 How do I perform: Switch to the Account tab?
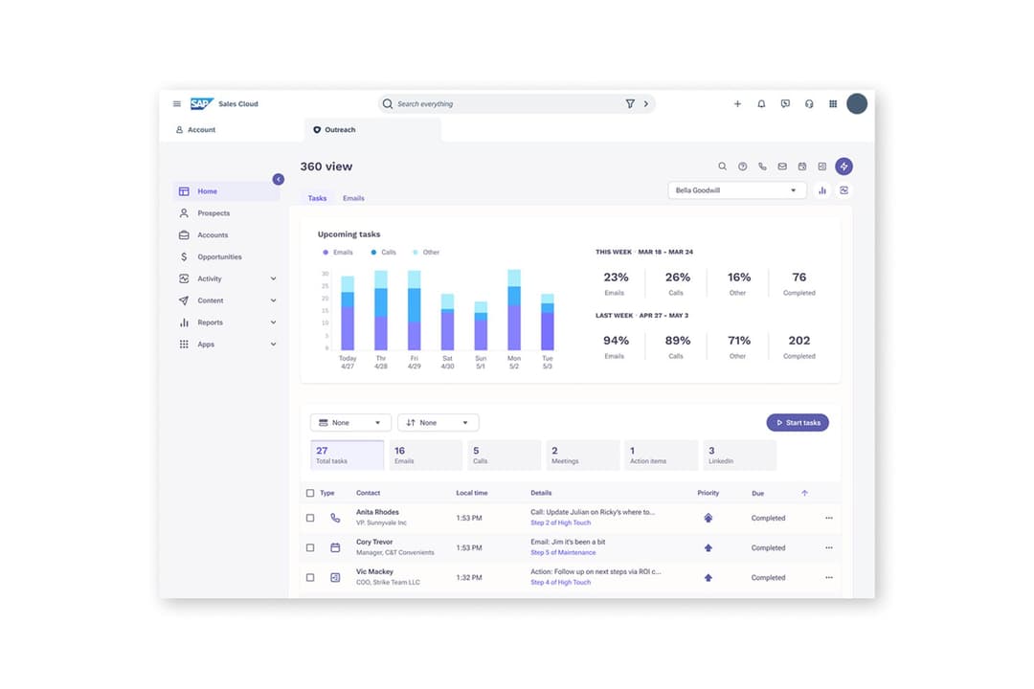click(x=196, y=129)
